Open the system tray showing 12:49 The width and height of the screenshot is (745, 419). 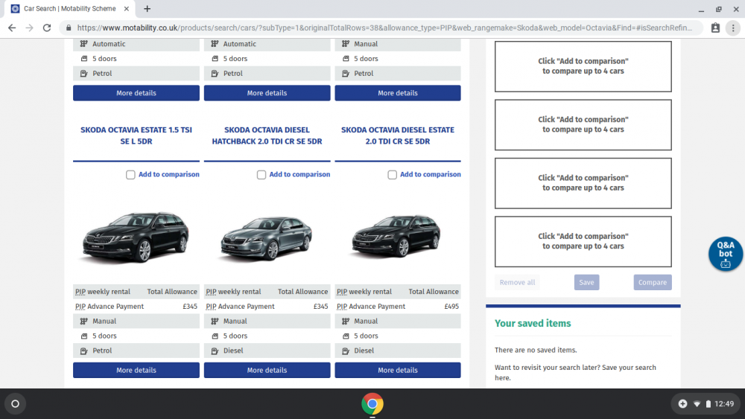tap(706, 404)
